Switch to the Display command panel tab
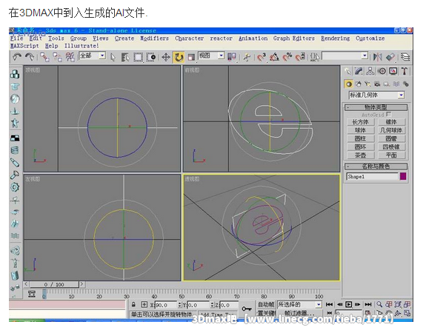 [393, 71]
